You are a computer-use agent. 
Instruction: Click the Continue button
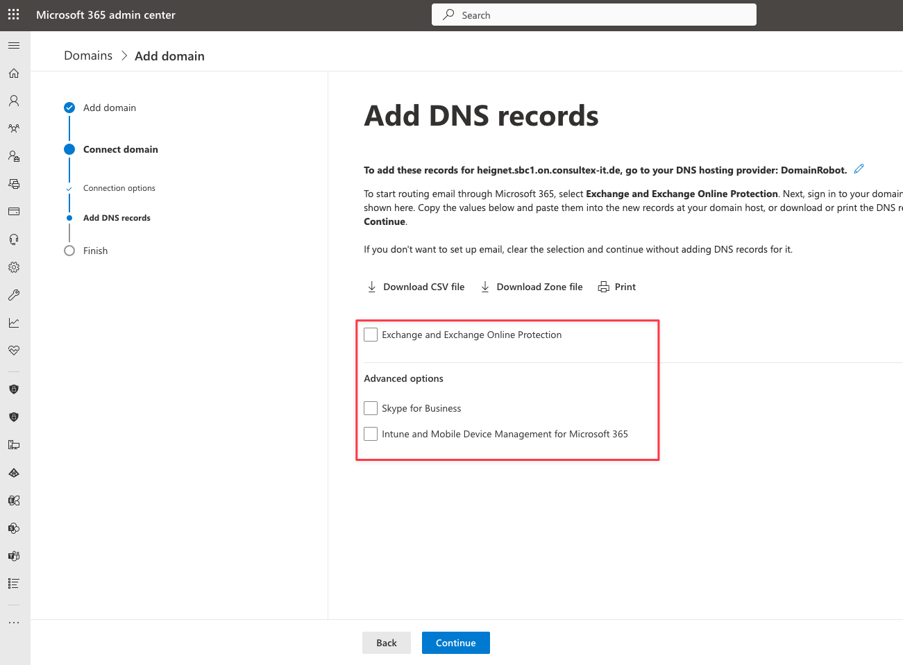click(456, 643)
